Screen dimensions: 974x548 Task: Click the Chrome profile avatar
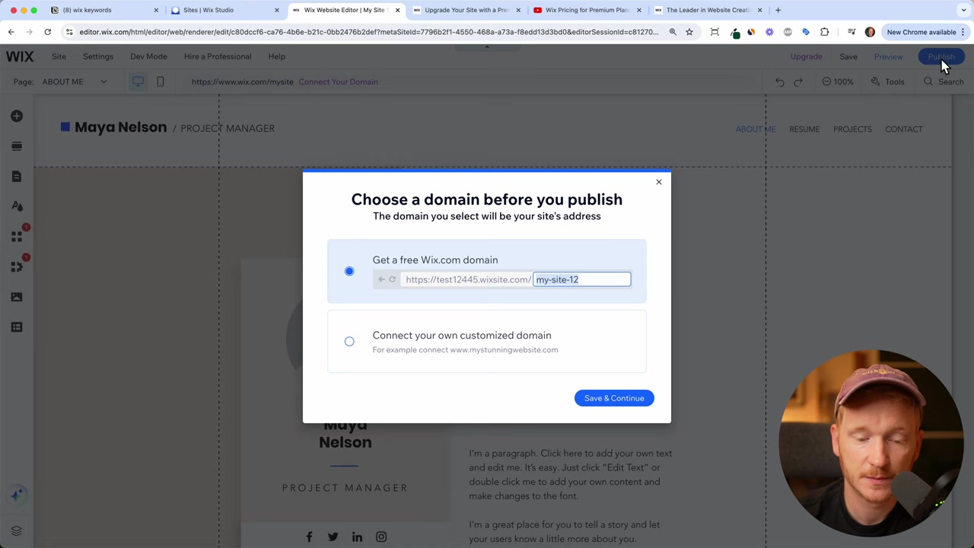click(x=870, y=32)
